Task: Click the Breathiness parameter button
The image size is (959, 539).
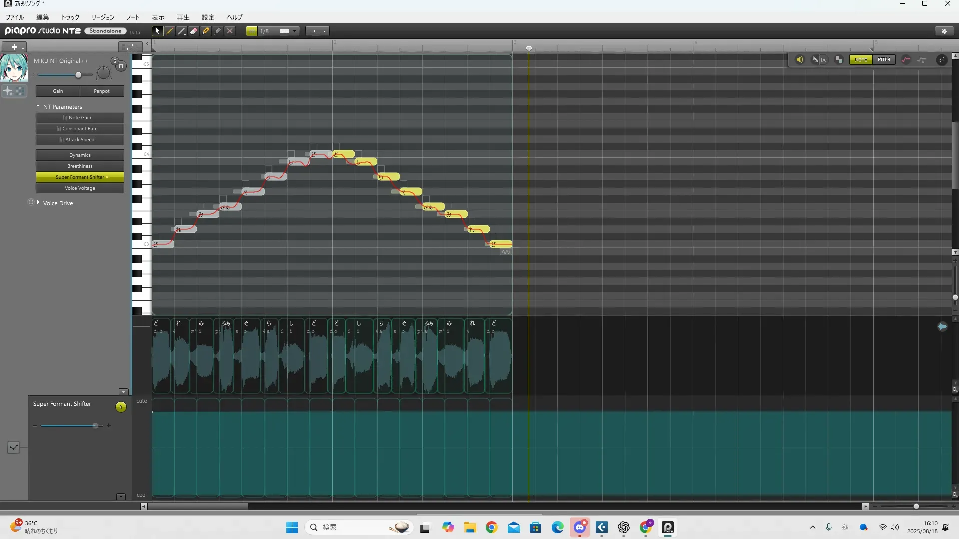Action: [80, 166]
